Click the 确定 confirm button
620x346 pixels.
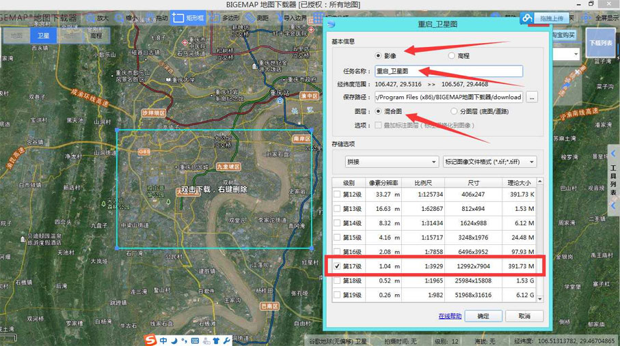[483, 316]
